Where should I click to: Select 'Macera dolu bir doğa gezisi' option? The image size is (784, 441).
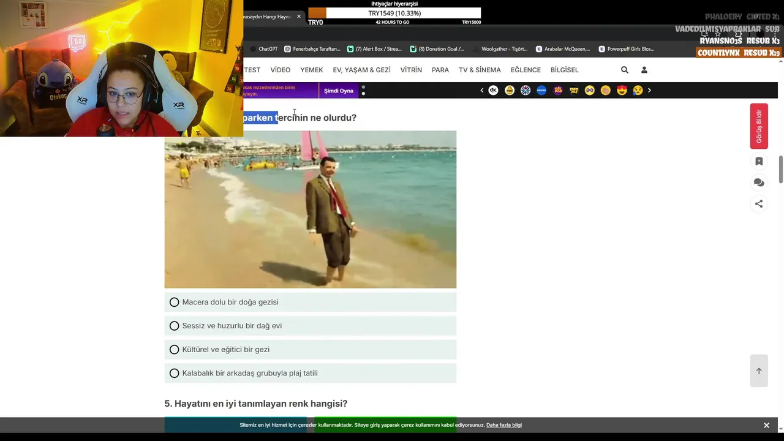coord(310,302)
